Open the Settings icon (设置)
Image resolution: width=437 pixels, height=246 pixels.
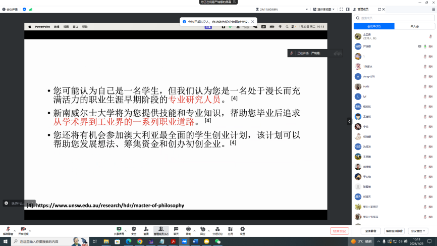(x=243, y=230)
